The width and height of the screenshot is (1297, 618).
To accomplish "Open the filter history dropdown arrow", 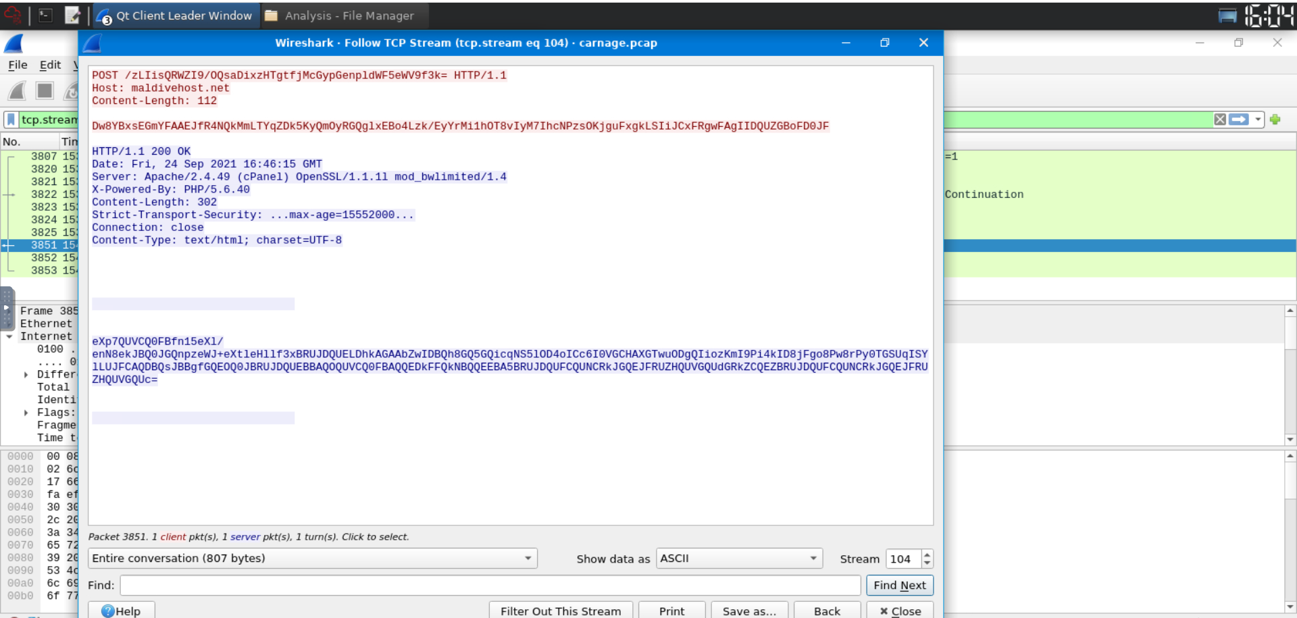I will [x=1258, y=120].
